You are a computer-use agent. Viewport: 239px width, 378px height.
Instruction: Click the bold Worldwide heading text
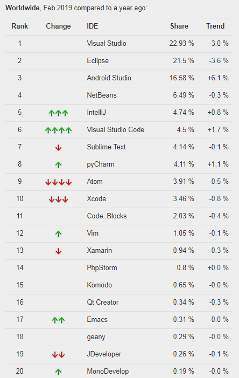pos(23,8)
